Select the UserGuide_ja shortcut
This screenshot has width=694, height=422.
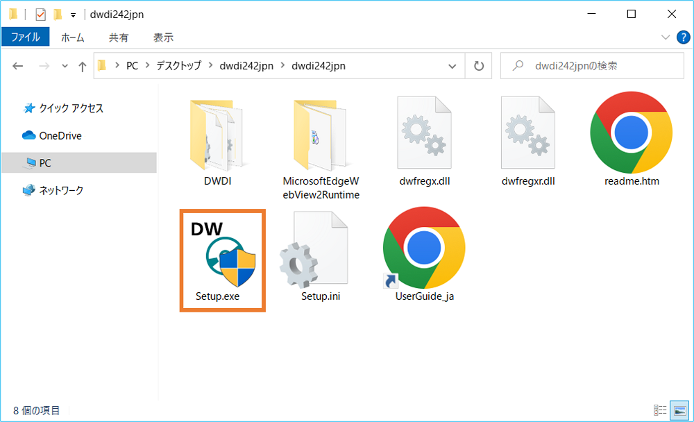click(425, 255)
